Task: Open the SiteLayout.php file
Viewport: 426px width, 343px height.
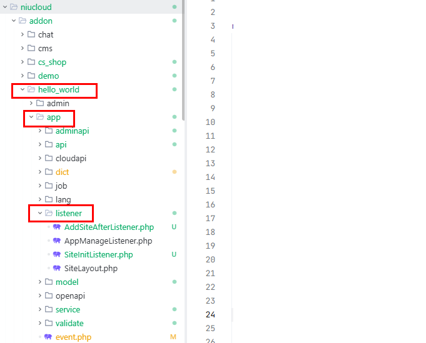Action: [x=91, y=268]
